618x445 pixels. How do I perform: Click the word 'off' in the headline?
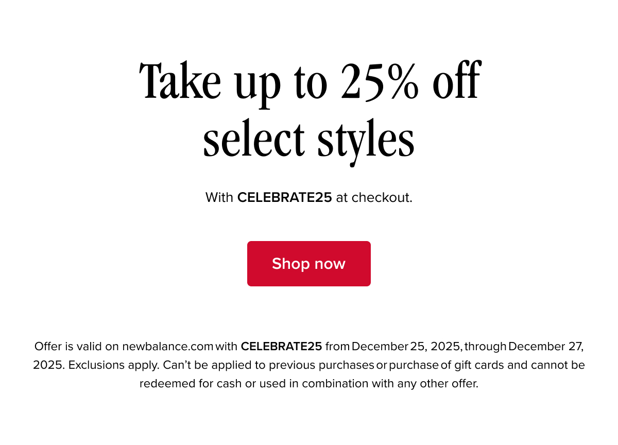tap(457, 82)
